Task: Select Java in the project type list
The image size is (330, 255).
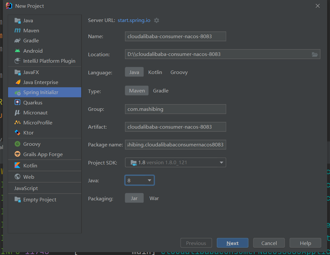Action: pos(45,20)
